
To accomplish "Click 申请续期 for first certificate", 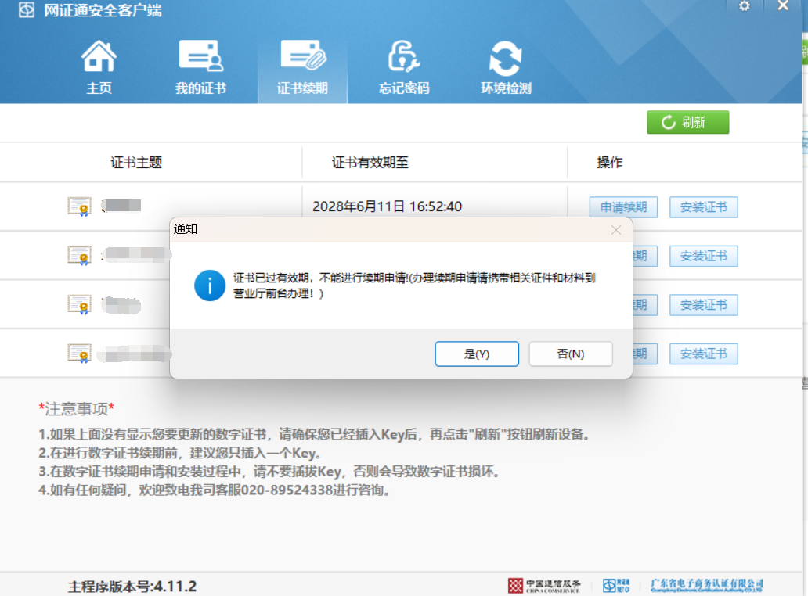I will (x=623, y=207).
